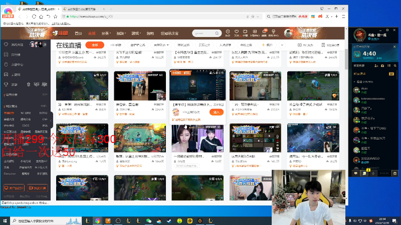Open sidebar cloud gaming item
The width and height of the screenshot is (401, 225).
point(12,74)
